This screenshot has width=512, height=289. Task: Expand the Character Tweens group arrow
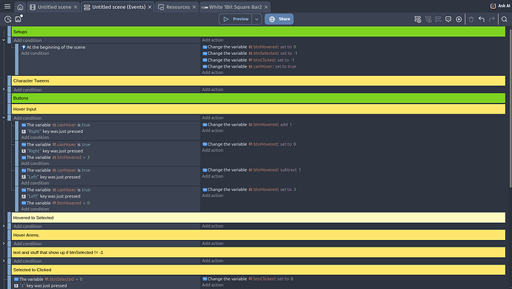point(4,89)
